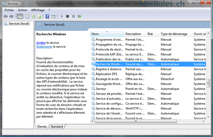Select the Sauvegarde Wind... service
Screen dimensions: 213x137
pyautogui.click(x=109, y=84)
